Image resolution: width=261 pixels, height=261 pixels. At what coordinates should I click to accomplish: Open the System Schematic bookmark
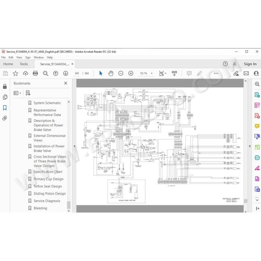[x=47, y=103]
